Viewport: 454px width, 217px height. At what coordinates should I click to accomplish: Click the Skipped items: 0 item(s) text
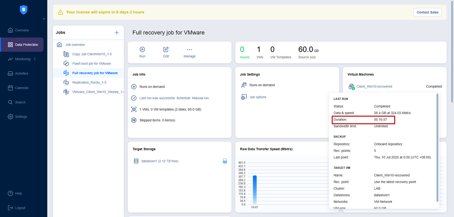157,120
